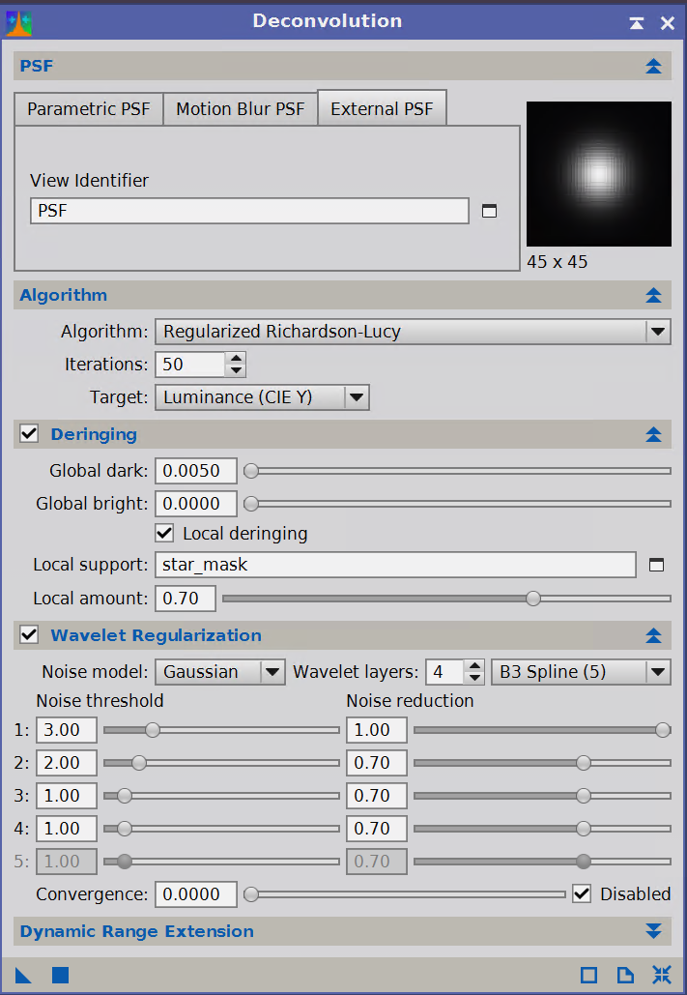Adjust the Global dark slider

(457, 471)
